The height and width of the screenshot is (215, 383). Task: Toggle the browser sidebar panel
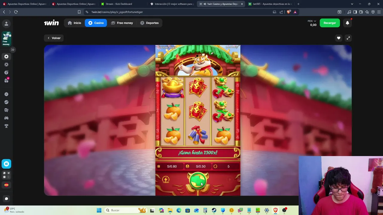pos(355,12)
